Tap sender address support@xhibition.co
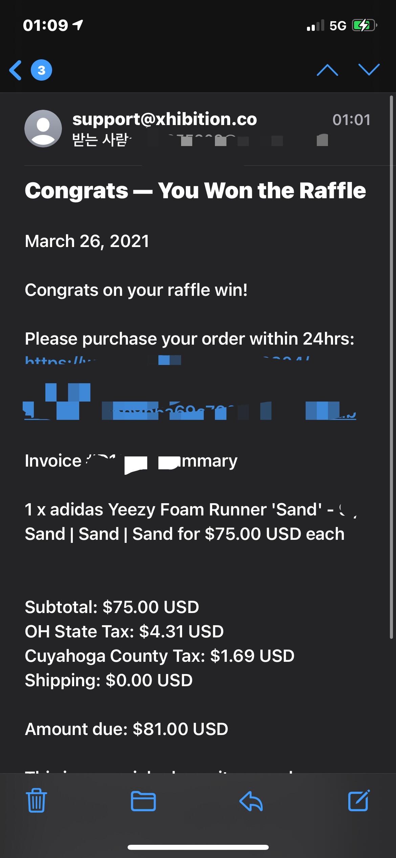 point(164,119)
